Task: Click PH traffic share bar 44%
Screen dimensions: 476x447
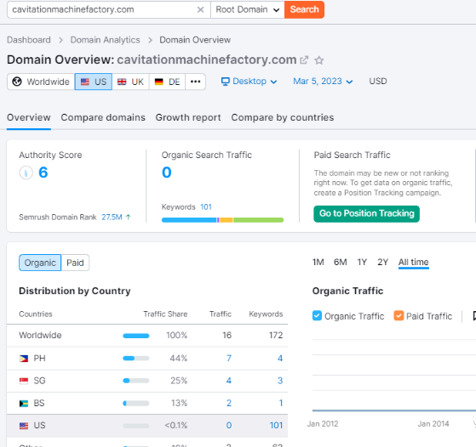Action: point(136,359)
